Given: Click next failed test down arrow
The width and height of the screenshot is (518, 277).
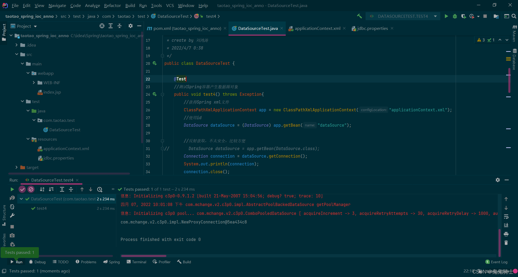Looking at the screenshot, I should (x=91, y=189).
